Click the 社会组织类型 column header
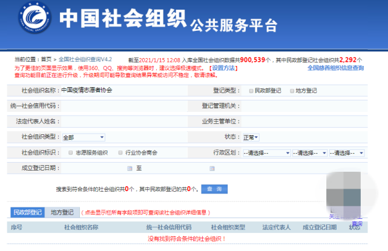The height and width of the screenshot is (251, 388). click(228, 227)
